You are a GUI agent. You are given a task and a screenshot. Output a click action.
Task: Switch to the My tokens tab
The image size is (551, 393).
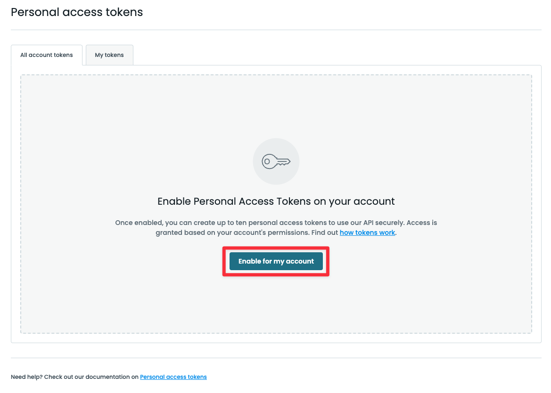coord(109,55)
